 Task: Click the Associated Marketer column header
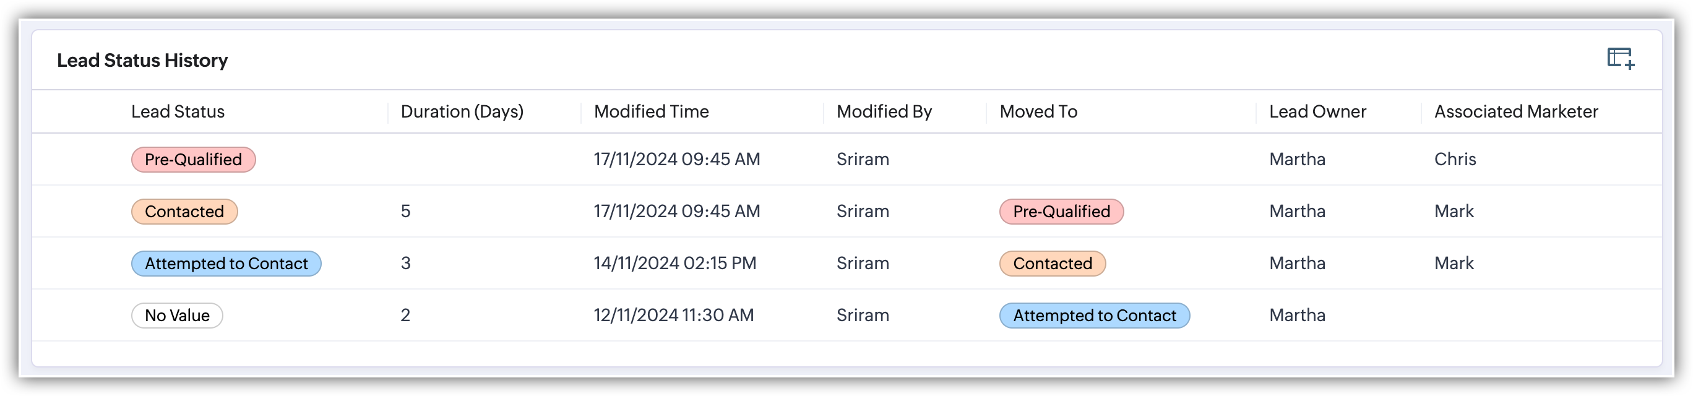(1515, 111)
